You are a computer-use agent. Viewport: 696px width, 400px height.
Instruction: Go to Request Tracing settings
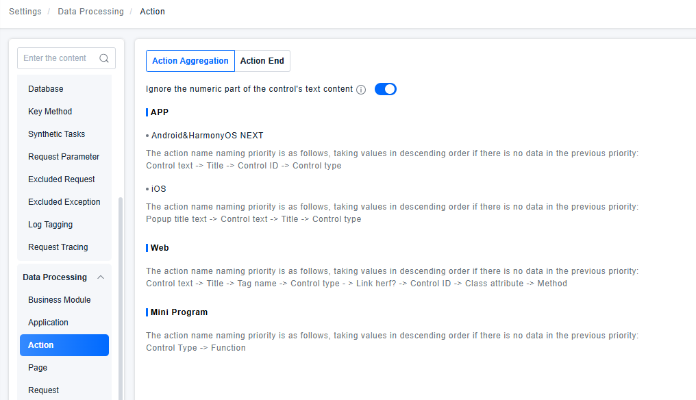tap(58, 247)
